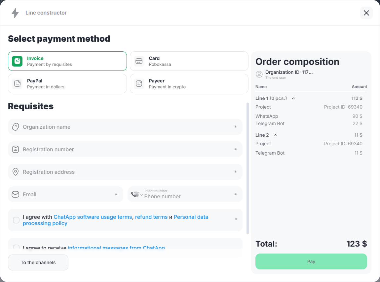The width and height of the screenshot is (380, 282).
Task: Click the organization user avatar icon
Action: click(x=259, y=74)
